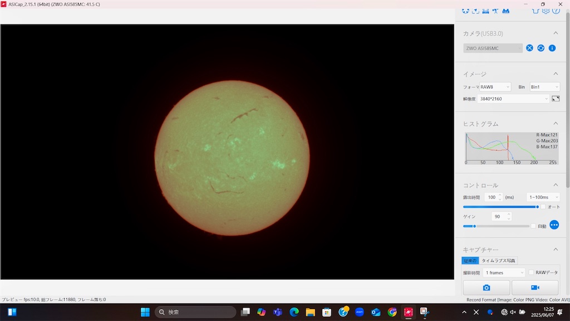Click the first toolbar icon above the camera panel
Image resolution: width=570 pixels, height=321 pixels.
466,11
